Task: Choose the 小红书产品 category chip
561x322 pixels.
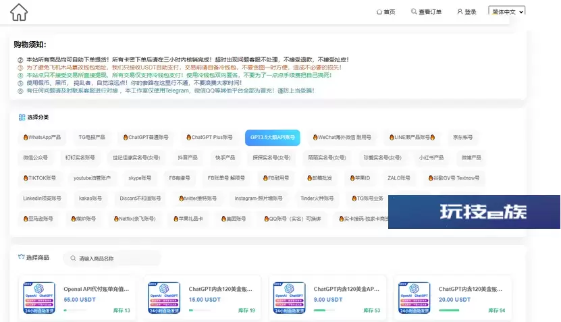Action: tap(431, 158)
